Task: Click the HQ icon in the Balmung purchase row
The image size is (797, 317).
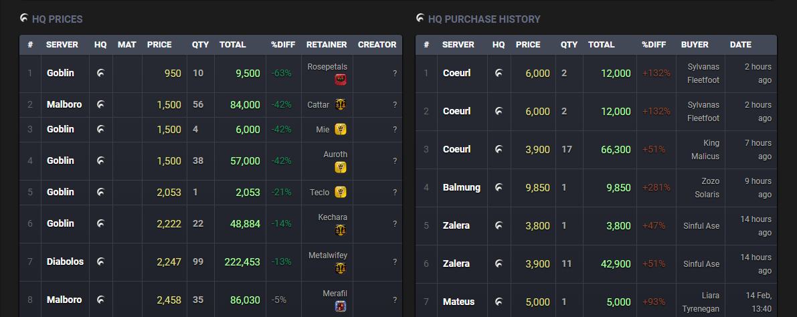Action: 499,187
